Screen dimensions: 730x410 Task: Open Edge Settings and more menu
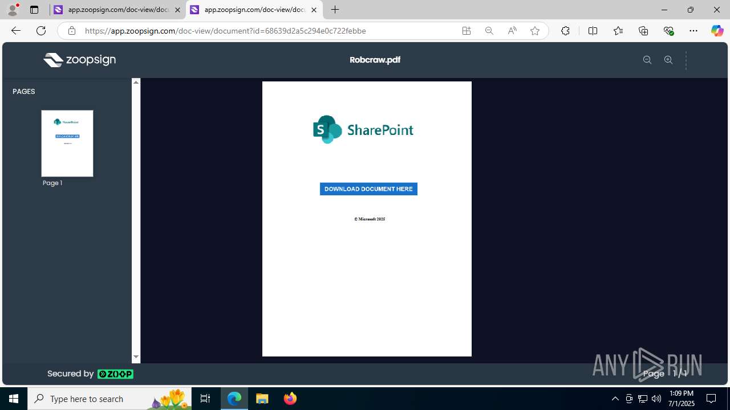click(693, 31)
